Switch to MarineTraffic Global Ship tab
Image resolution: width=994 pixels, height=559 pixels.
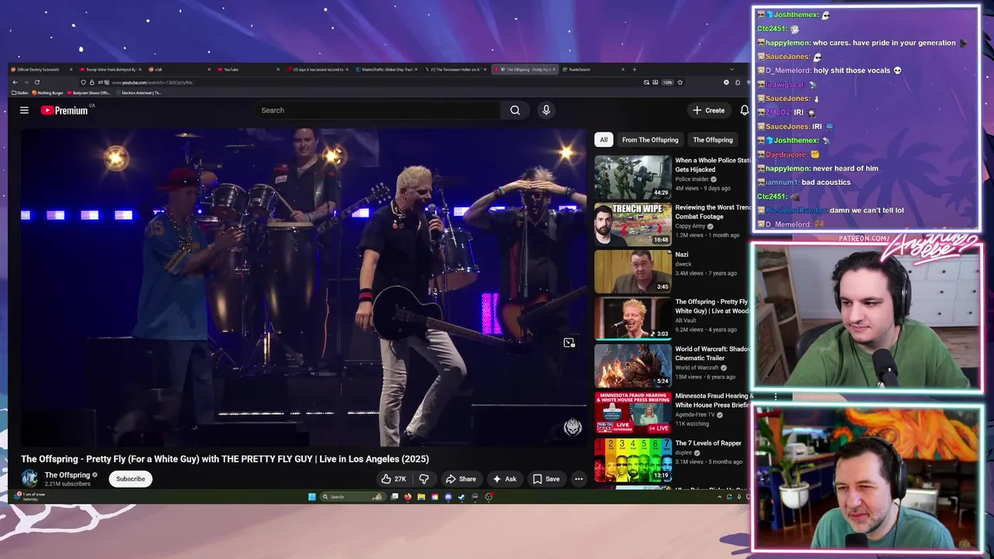coord(388,69)
